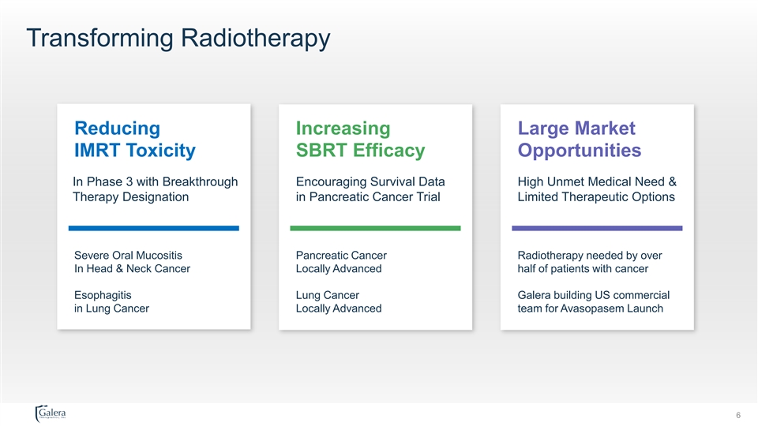Click 'Radiotherapy needed by over half' text
Screen dimensions: 758x426
click(589, 262)
